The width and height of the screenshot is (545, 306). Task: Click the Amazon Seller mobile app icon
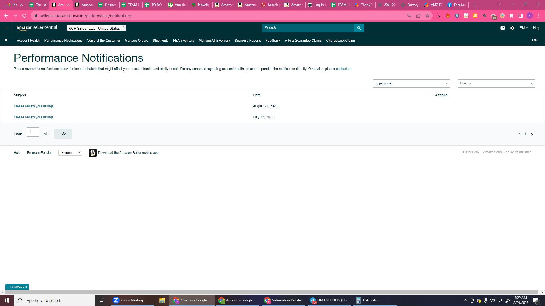pyautogui.click(x=93, y=153)
